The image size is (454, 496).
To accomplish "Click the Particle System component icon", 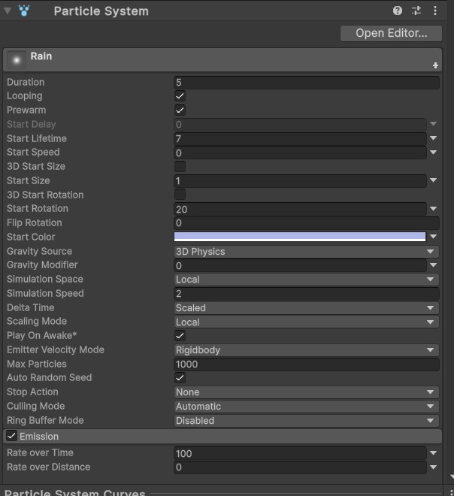I will tap(24, 11).
